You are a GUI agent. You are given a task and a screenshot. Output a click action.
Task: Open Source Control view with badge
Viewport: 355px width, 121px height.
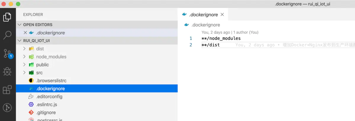point(7,53)
